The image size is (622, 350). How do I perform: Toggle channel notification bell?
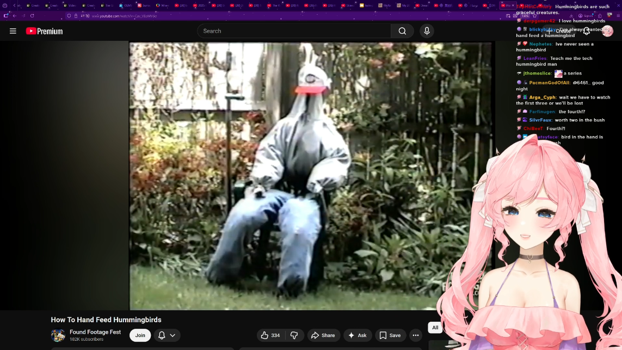[162, 335]
